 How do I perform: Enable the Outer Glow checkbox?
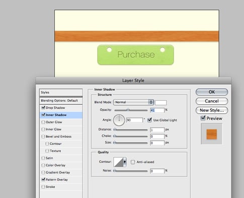tap(43, 122)
